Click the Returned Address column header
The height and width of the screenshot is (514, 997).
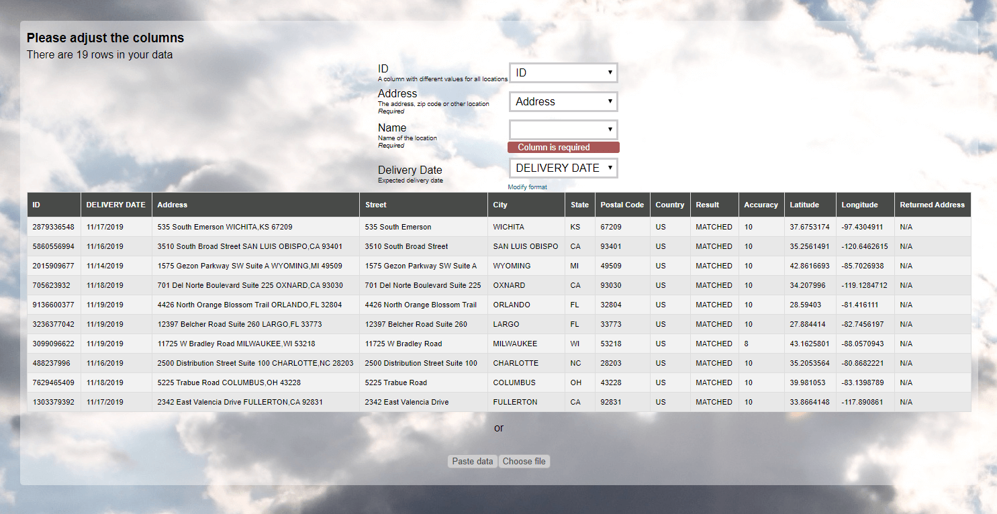932,205
